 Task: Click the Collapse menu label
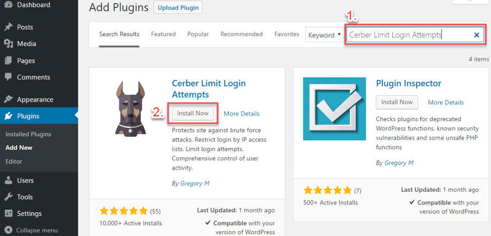click(37, 230)
